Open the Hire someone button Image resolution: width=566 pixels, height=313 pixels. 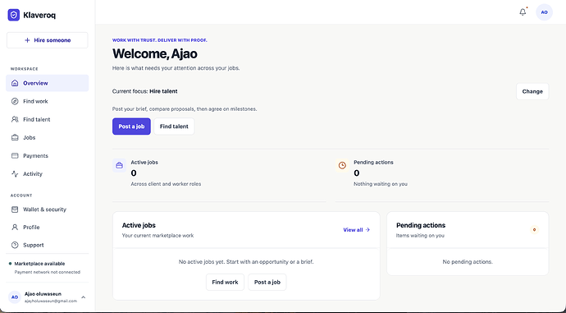(x=48, y=40)
